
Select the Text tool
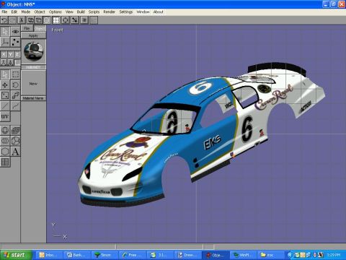click(x=15, y=152)
